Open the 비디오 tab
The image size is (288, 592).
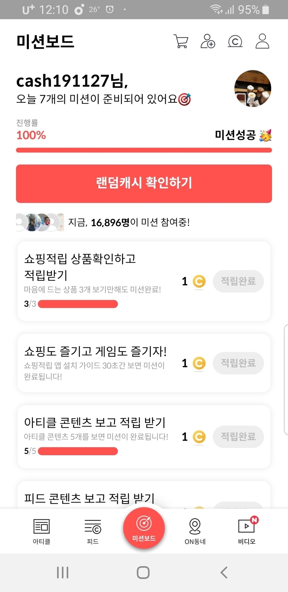pyautogui.click(x=247, y=531)
